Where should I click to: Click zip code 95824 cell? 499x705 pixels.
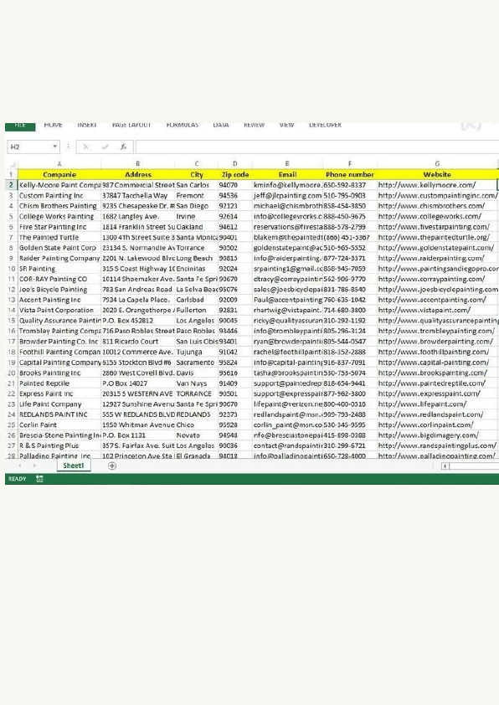(234, 363)
